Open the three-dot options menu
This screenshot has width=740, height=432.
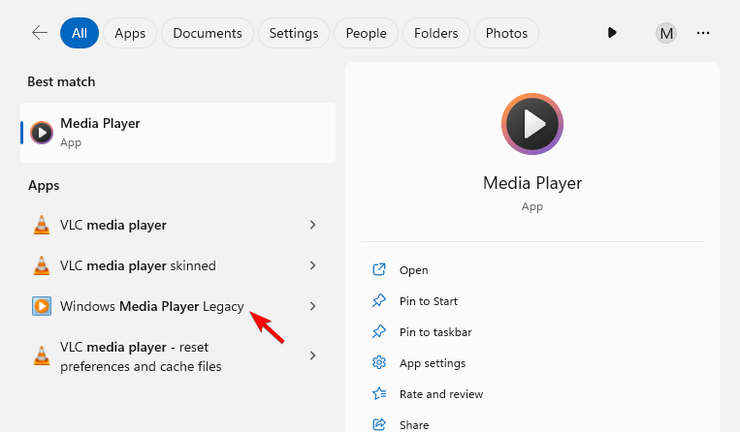(703, 33)
